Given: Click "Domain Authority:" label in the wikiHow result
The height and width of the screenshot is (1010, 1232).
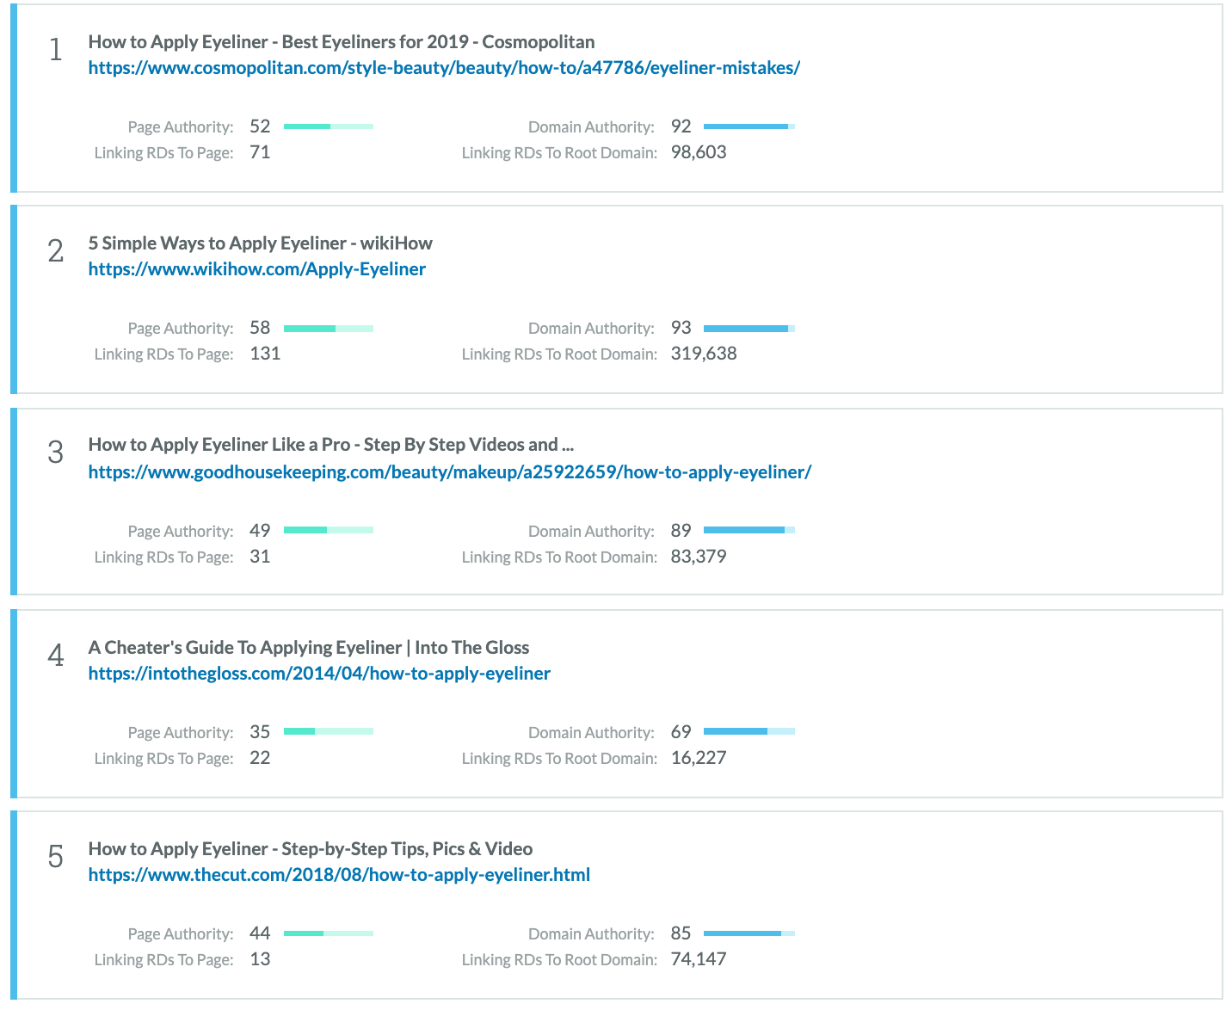Looking at the screenshot, I should click(591, 329).
